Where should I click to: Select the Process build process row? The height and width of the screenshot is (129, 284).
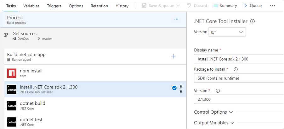click(93, 20)
